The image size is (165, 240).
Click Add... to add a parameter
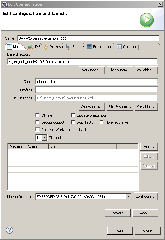(x=149, y=147)
